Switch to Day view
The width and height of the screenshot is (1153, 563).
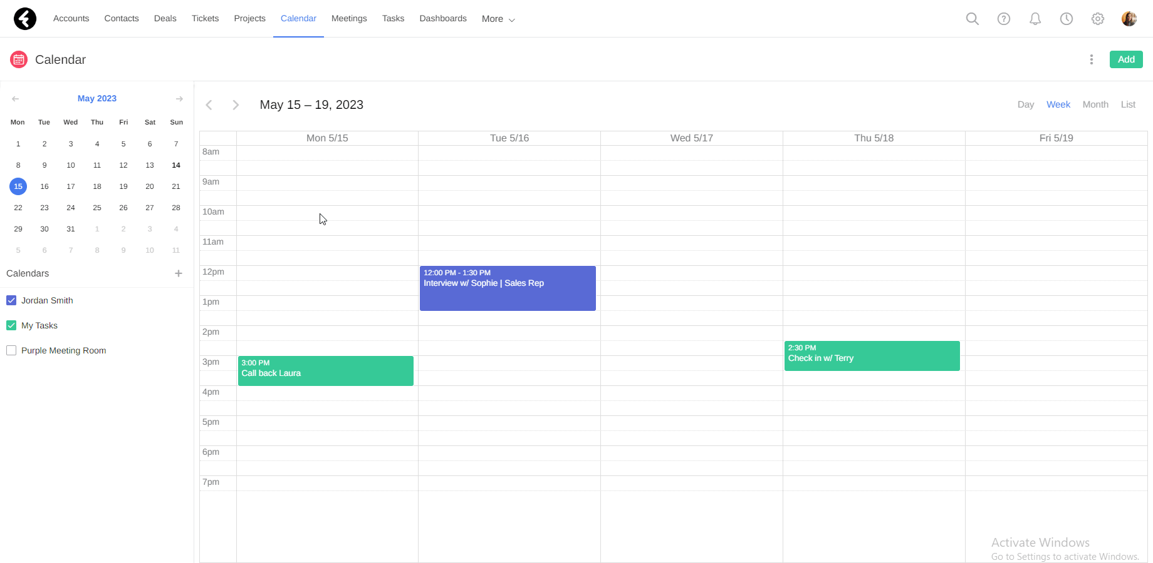[1026, 104]
